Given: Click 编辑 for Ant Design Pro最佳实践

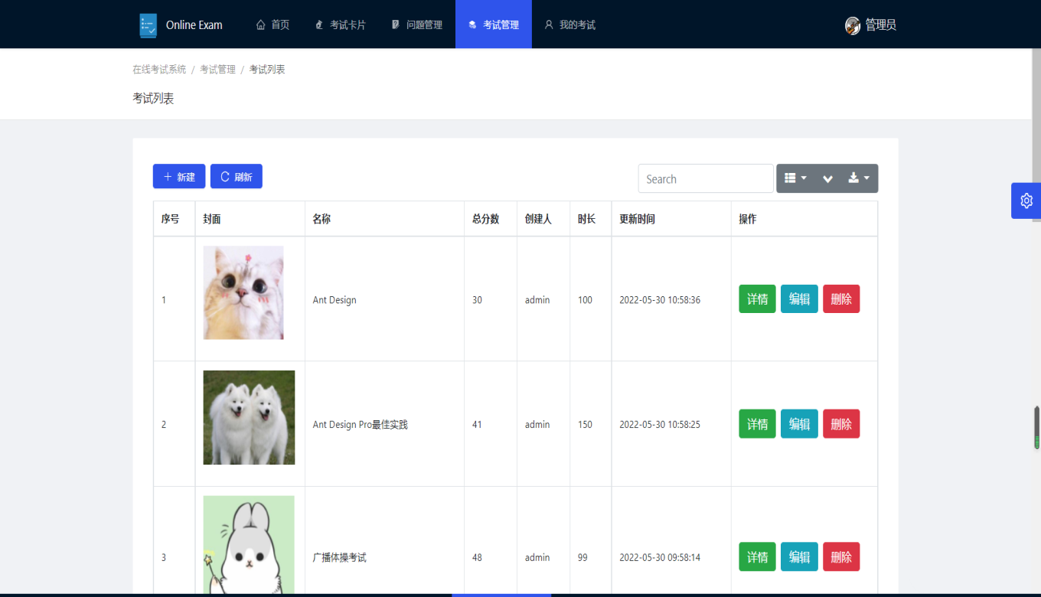Looking at the screenshot, I should [799, 424].
